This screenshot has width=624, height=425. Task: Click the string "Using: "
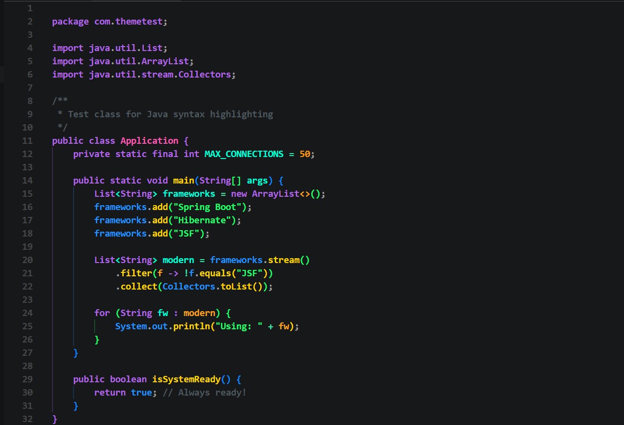click(239, 326)
